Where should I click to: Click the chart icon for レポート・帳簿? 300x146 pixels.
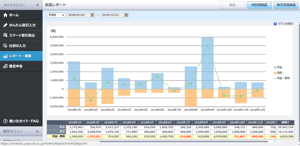(5, 56)
